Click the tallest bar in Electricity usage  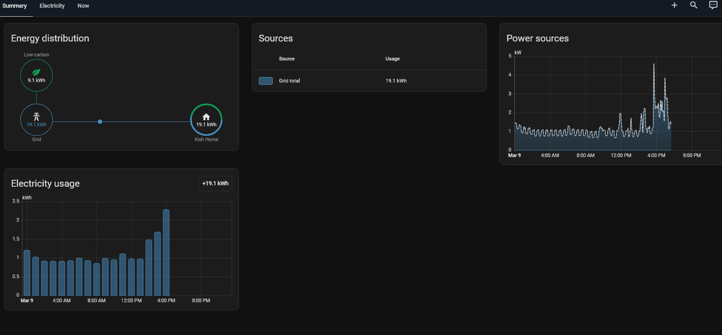pyautogui.click(x=166, y=252)
